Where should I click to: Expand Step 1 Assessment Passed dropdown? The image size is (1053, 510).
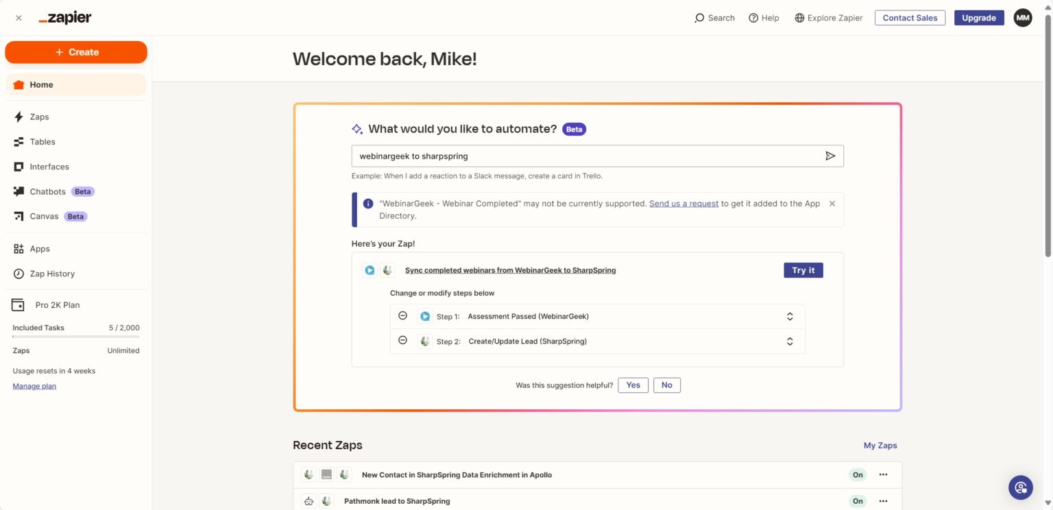pos(790,317)
